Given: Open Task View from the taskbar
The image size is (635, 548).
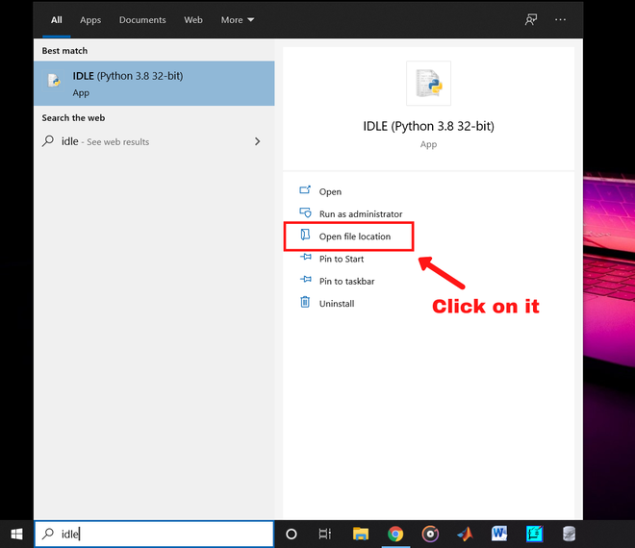Looking at the screenshot, I should coord(325,535).
